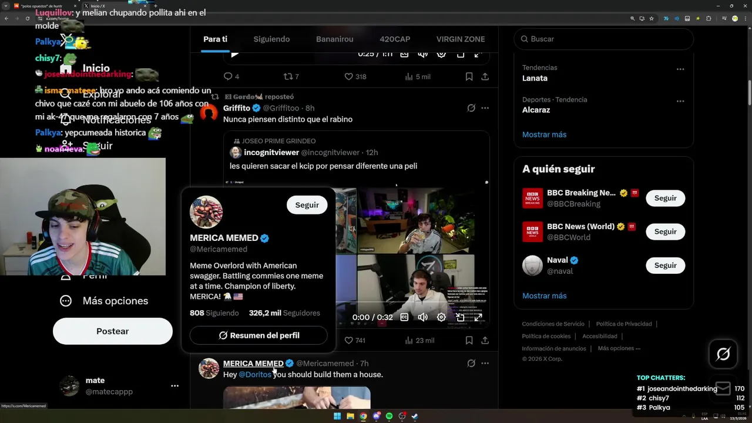
Task: Open Política de Privacidad link
Action: tap(624, 324)
